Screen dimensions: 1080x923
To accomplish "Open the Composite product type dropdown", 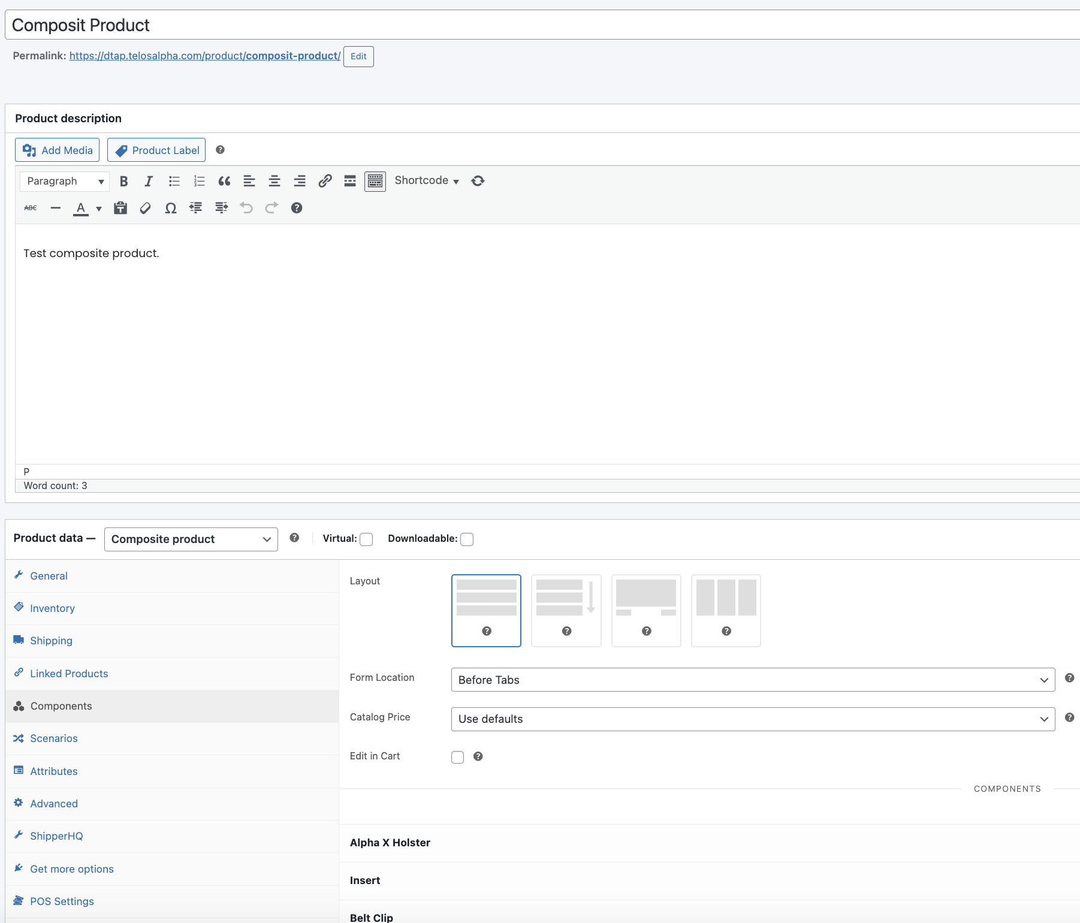I will pyautogui.click(x=191, y=539).
